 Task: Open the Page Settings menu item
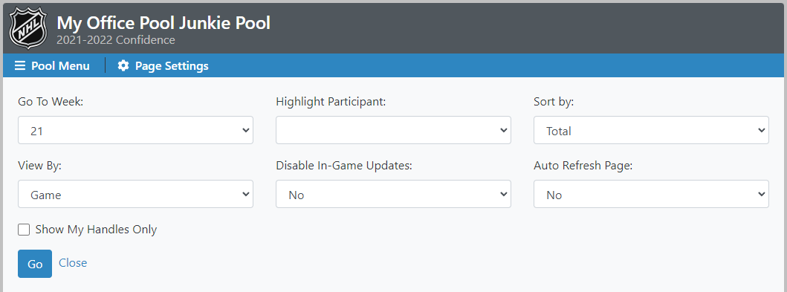163,65
